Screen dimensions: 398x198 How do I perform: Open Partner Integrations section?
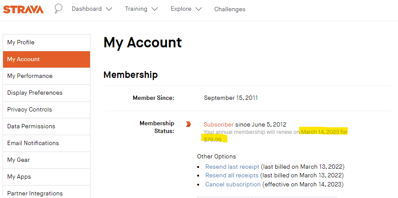(47, 192)
